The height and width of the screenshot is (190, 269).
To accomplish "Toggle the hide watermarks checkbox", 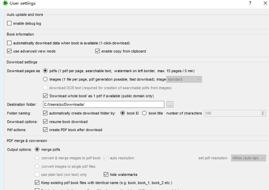I will [106, 174].
